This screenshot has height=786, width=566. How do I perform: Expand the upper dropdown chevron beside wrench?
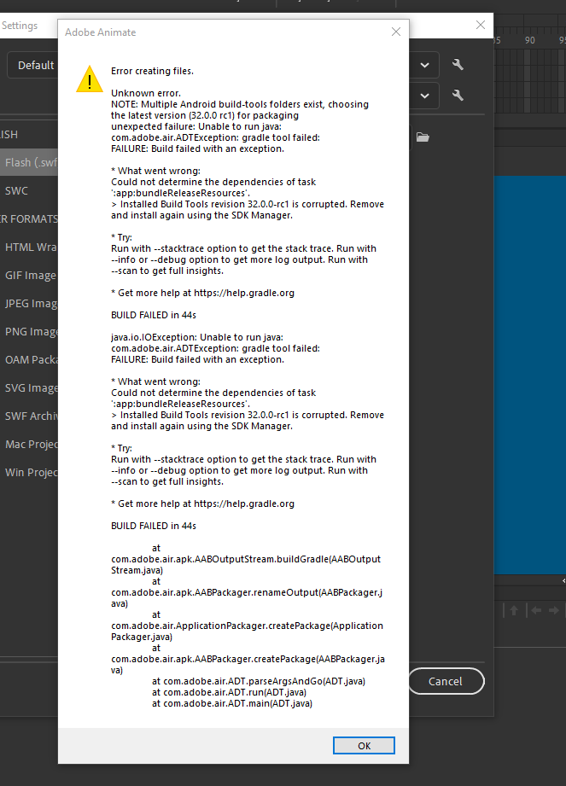(x=424, y=65)
